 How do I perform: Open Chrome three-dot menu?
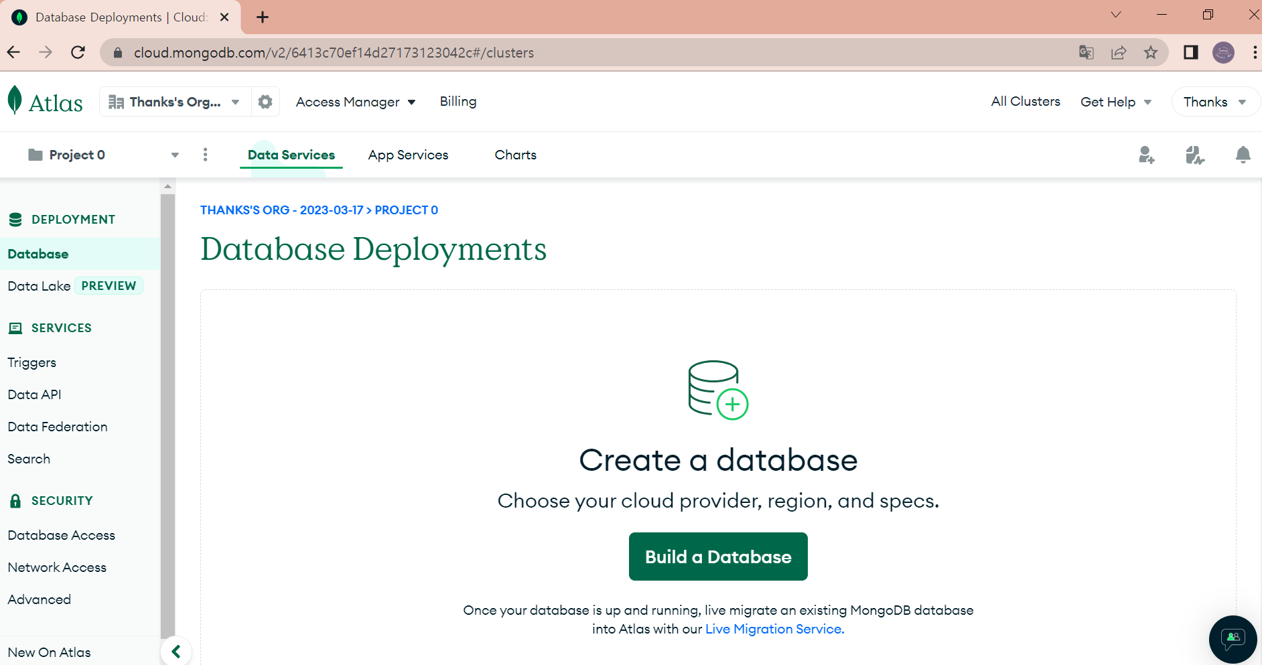(1255, 52)
